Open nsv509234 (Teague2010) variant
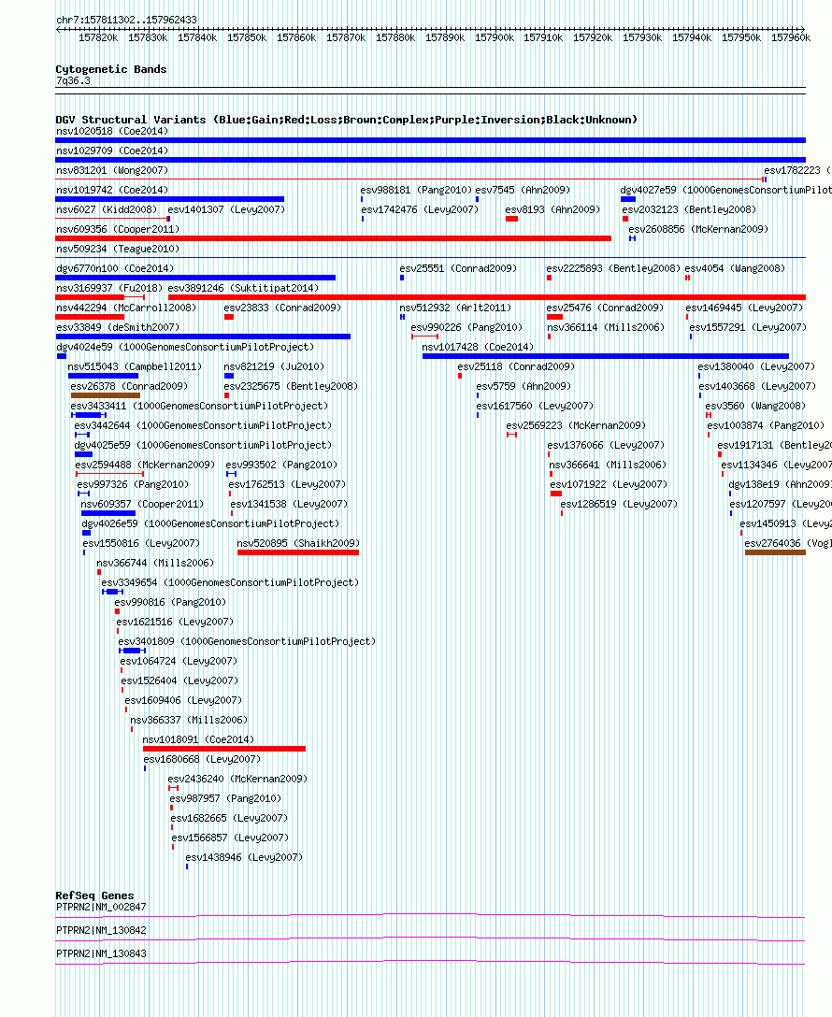This screenshot has height=1017, width=832. (118, 249)
